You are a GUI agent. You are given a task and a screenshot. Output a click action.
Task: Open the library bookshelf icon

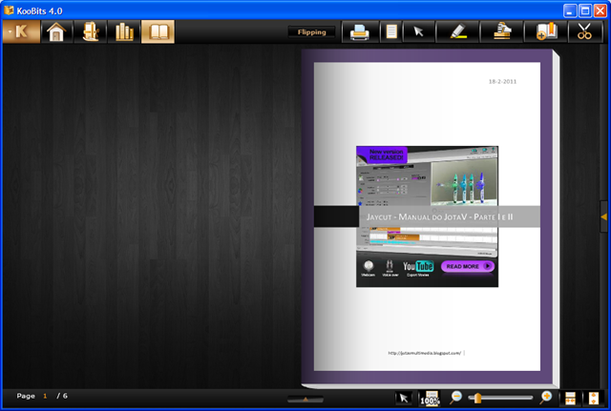click(x=124, y=31)
